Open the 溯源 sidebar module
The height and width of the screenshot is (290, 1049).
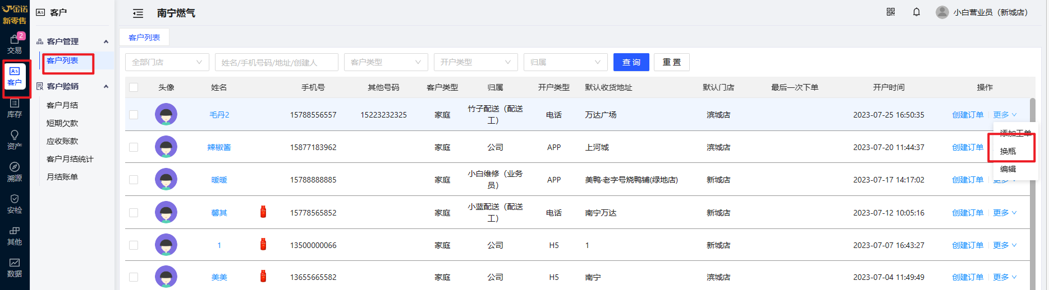pyautogui.click(x=15, y=172)
